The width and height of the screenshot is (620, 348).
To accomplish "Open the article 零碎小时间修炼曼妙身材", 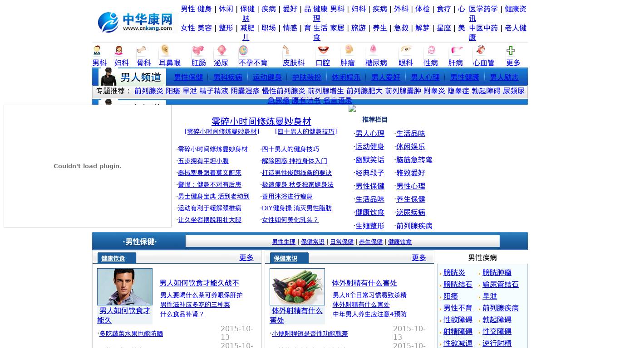I will (261, 121).
